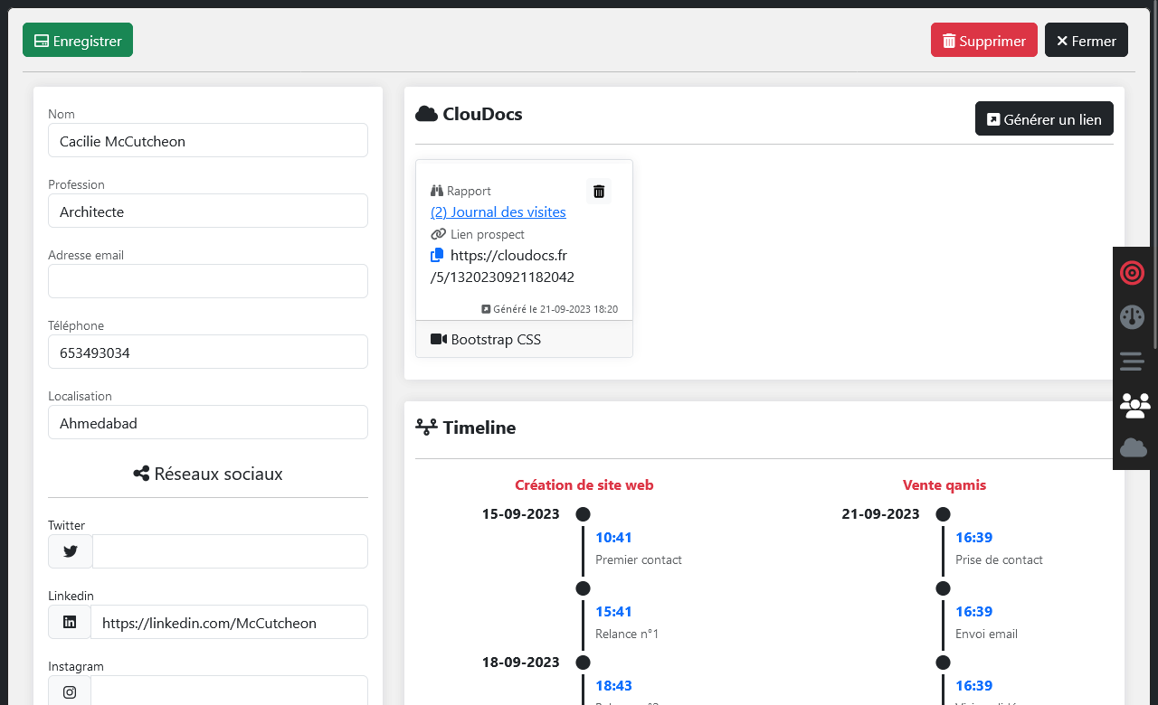Click the red target icon in sidebar

pos(1132,272)
